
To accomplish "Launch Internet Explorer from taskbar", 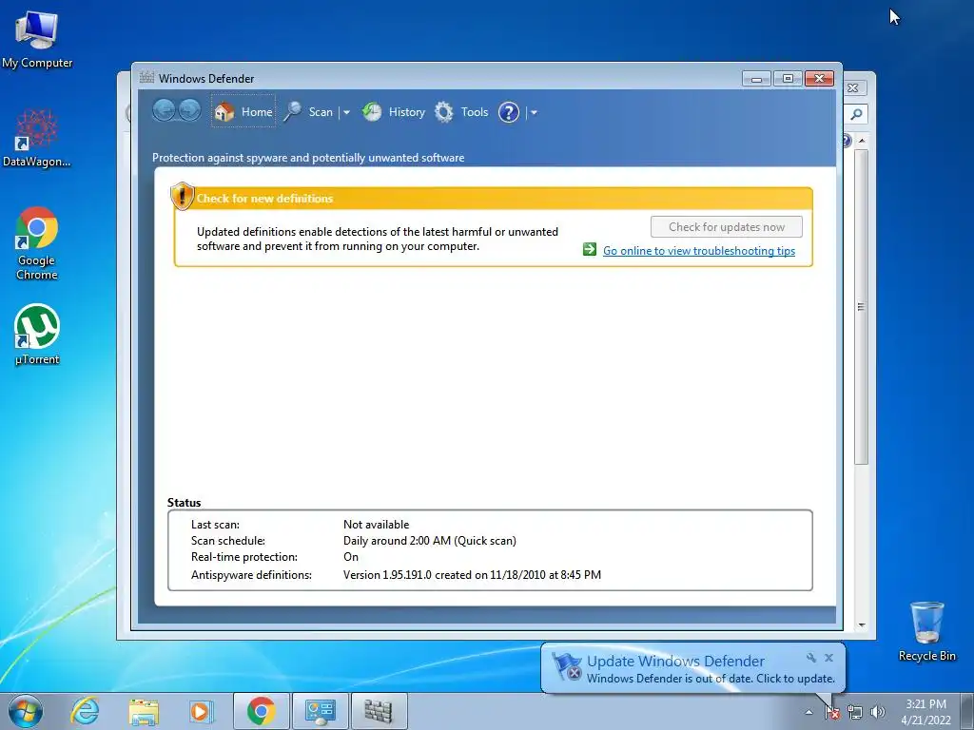I will tap(85, 711).
